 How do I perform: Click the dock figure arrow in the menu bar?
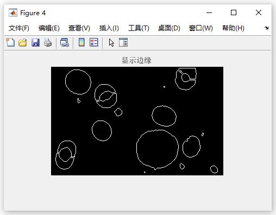tap(266, 28)
